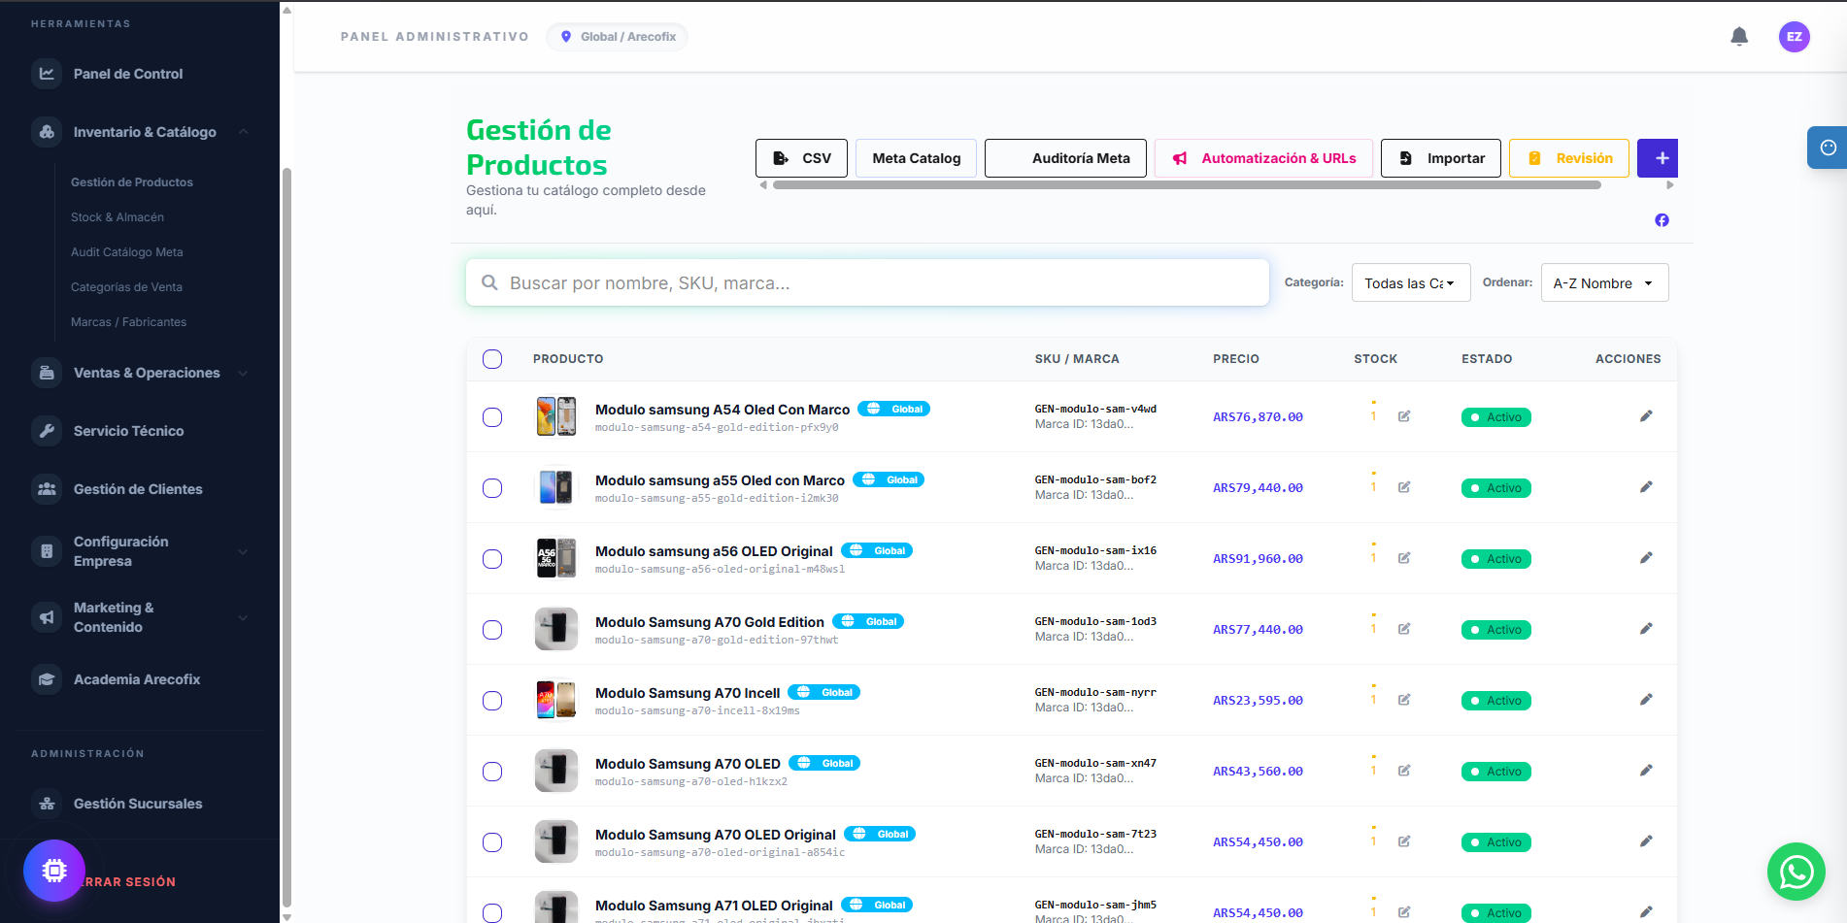Open Audit Catálogo Meta submenu

pos(127,252)
